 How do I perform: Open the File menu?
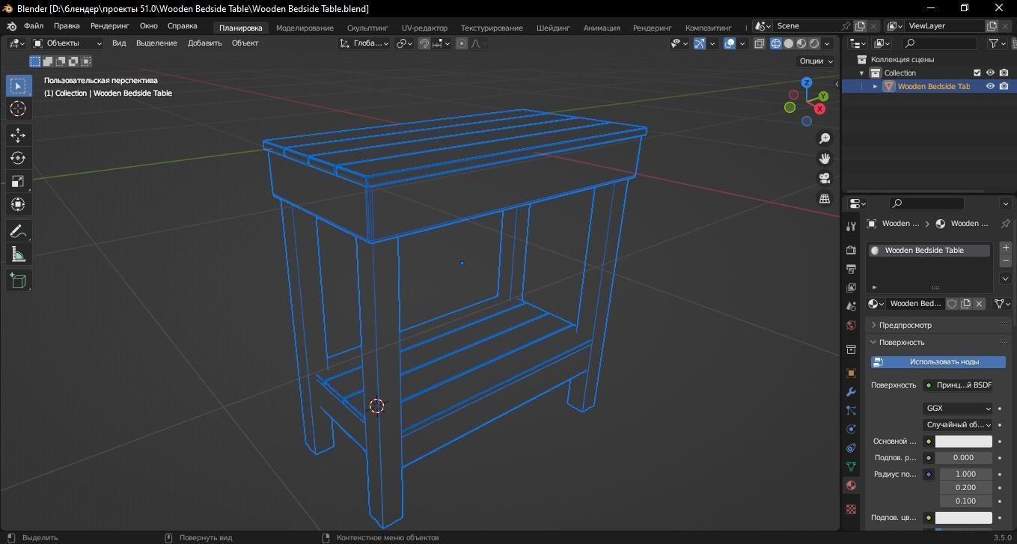pos(33,26)
